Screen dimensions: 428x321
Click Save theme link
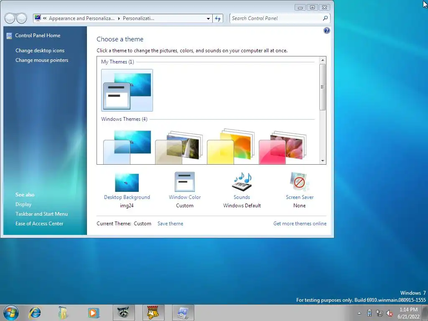coord(171,224)
